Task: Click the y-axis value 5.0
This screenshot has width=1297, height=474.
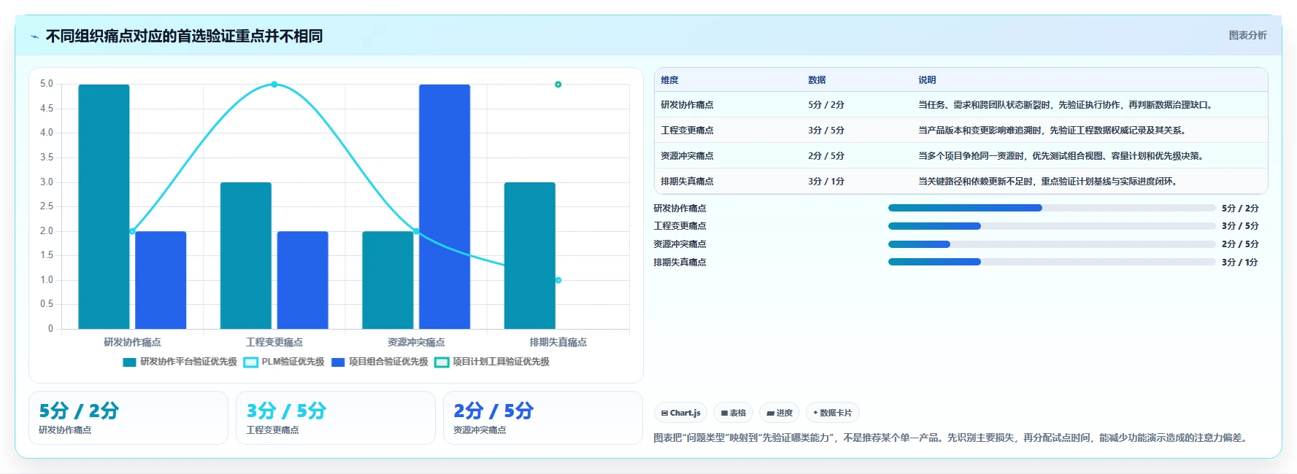Action: click(47, 84)
